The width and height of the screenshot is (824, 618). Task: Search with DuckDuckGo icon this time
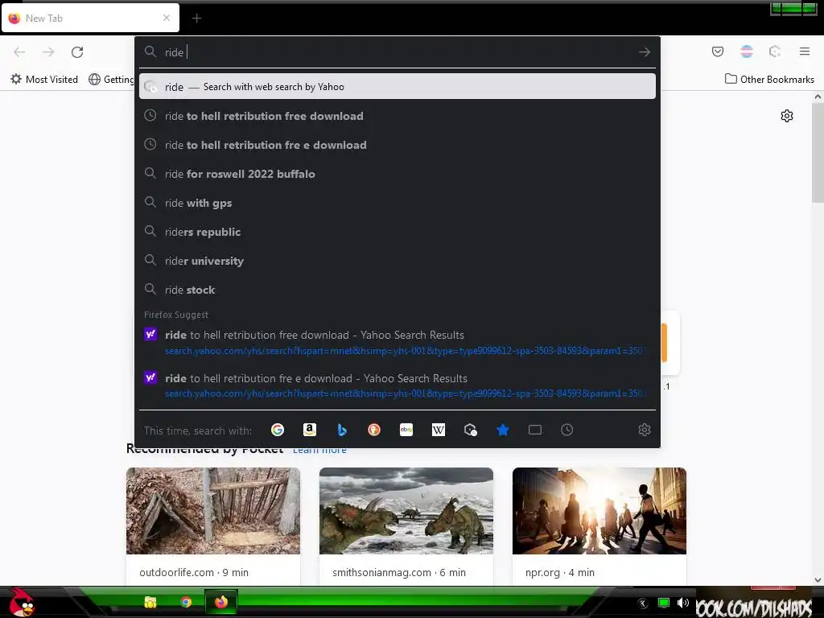point(373,430)
